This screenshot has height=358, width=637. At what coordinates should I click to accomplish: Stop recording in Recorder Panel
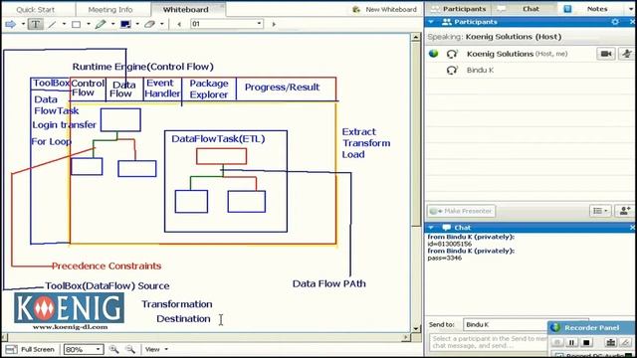tap(586, 342)
